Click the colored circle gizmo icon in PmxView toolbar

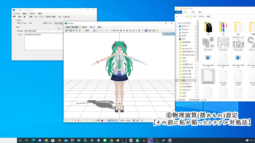146,30
